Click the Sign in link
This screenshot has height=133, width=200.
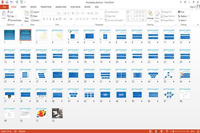coord(193,7)
